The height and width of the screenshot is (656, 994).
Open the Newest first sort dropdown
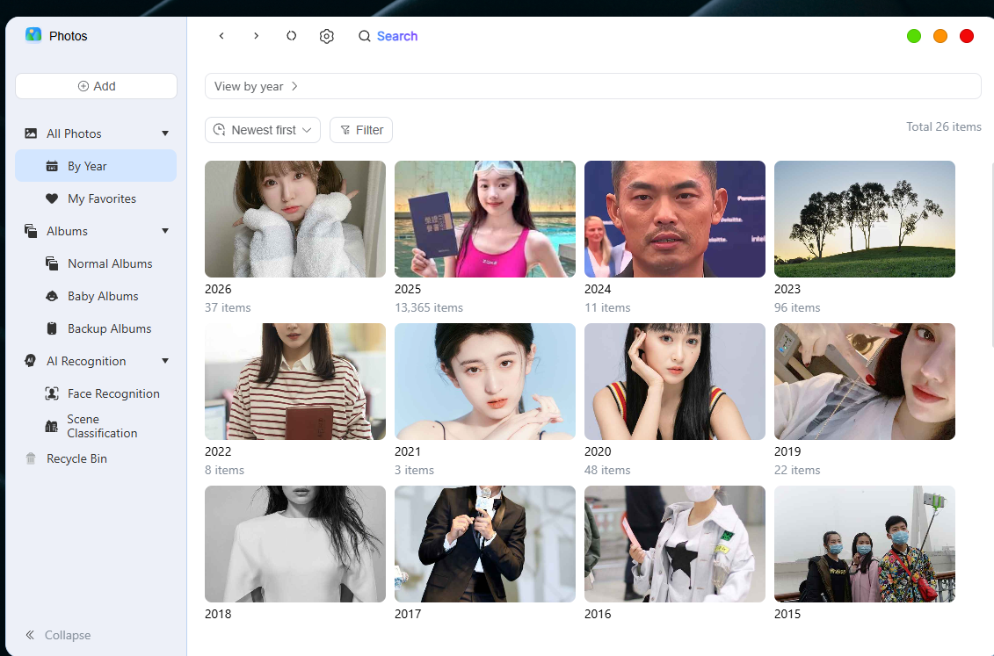click(x=263, y=130)
